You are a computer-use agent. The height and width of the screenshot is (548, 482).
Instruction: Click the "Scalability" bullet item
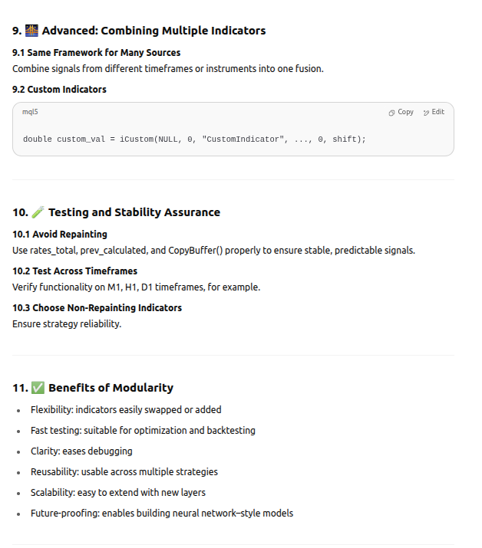coord(118,493)
